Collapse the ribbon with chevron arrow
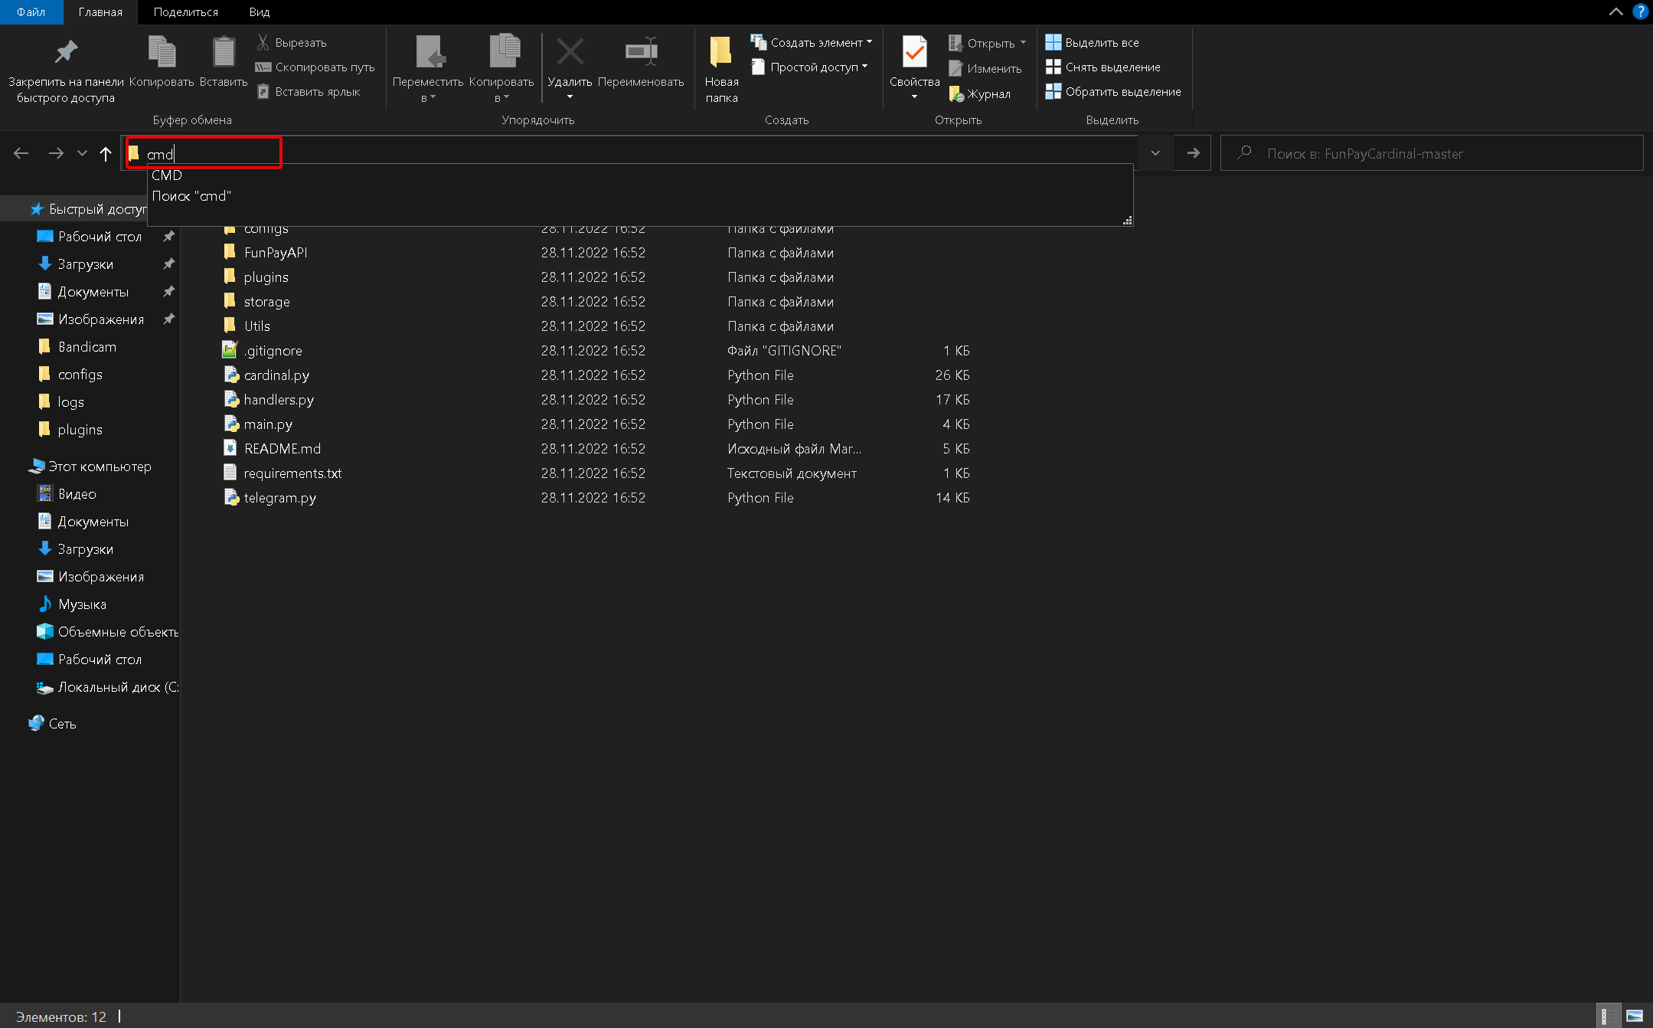Viewport: 1653px width, 1028px height. coord(1615,11)
